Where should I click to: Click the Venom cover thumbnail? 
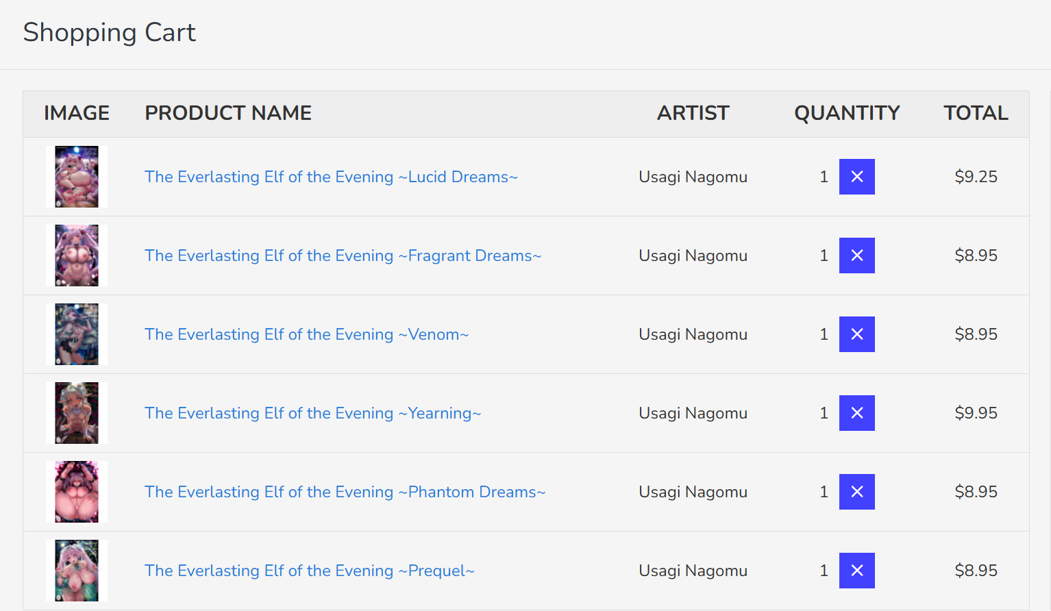coord(77,334)
